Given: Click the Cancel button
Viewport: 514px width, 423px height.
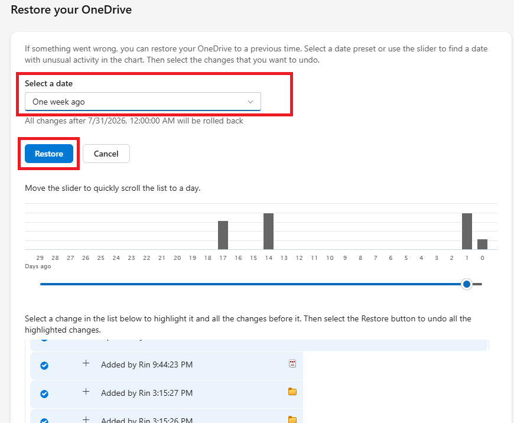Looking at the screenshot, I should coord(106,154).
